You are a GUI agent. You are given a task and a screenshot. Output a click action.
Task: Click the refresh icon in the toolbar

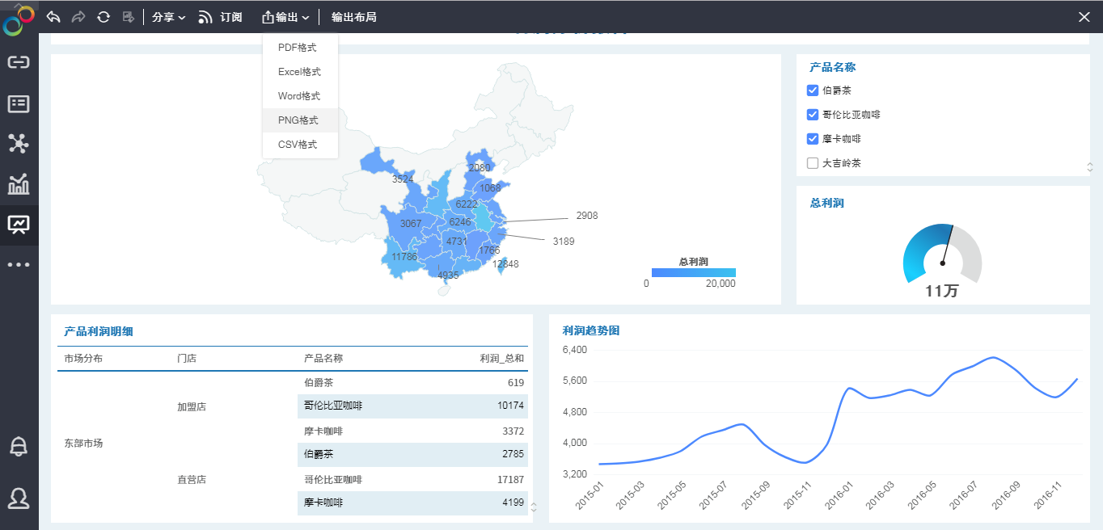(103, 16)
